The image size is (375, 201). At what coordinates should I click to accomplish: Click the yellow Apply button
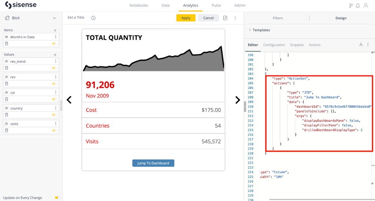tap(186, 18)
